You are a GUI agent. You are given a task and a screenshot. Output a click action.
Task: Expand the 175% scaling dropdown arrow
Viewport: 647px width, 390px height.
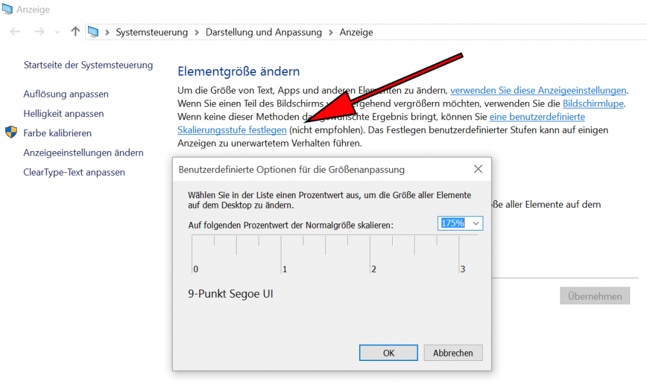click(476, 223)
